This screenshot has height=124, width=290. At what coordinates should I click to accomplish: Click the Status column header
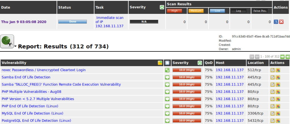click(x=65, y=8)
